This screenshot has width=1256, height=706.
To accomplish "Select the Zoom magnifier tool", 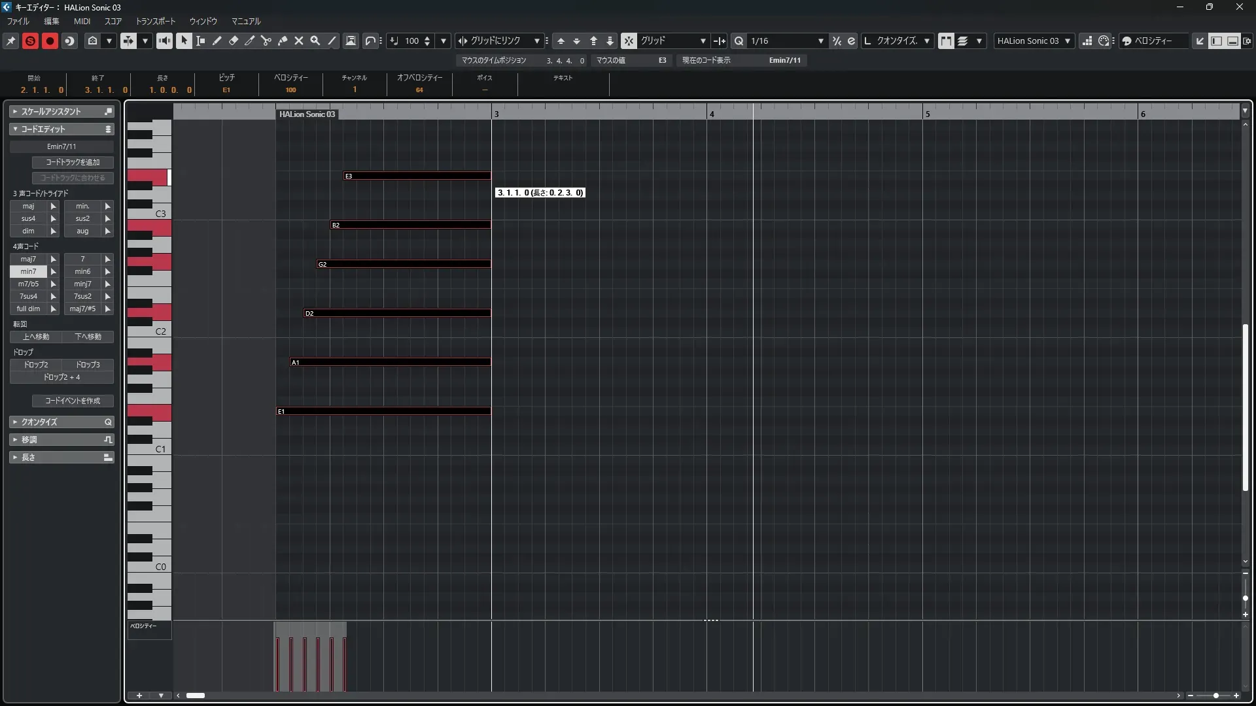I will click(x=315, y=41).
